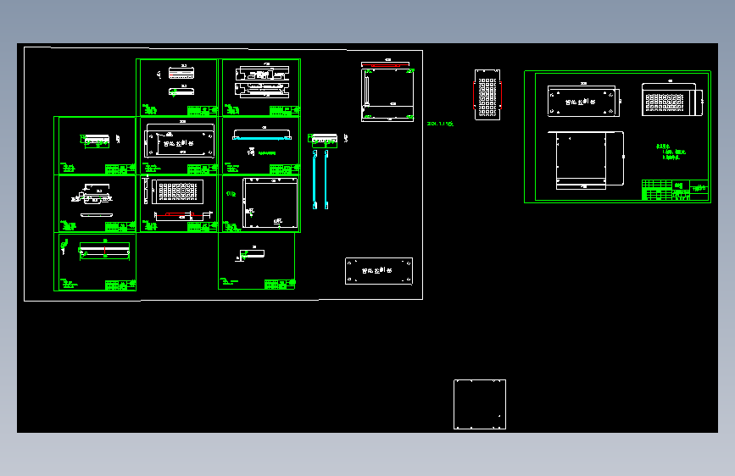Click the red bar atop the unframed box drawing
Screen dimensions: 735x476
coord(385,65)
